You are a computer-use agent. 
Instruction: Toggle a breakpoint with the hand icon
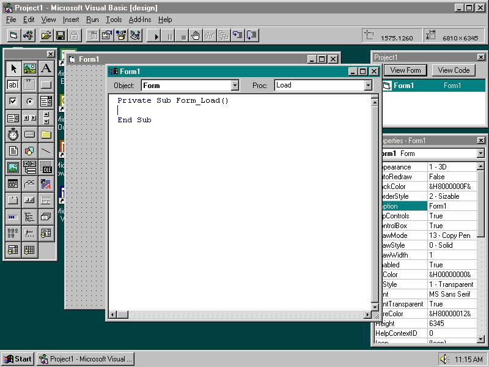(x=196, y=35)
